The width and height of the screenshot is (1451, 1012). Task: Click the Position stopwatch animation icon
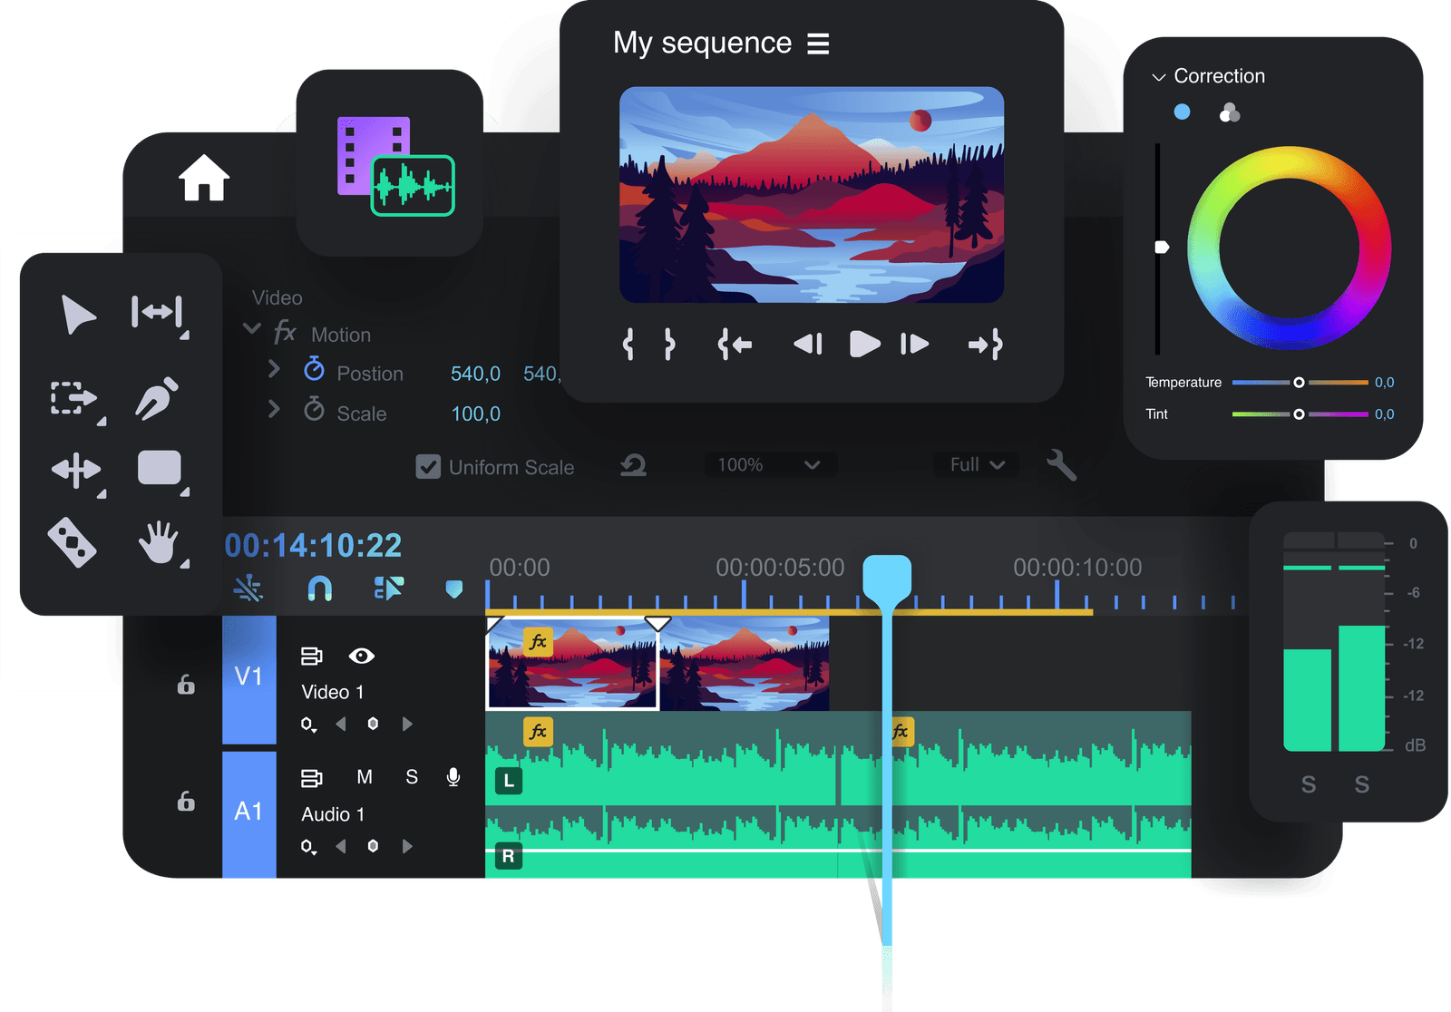(x=314, y=370)
